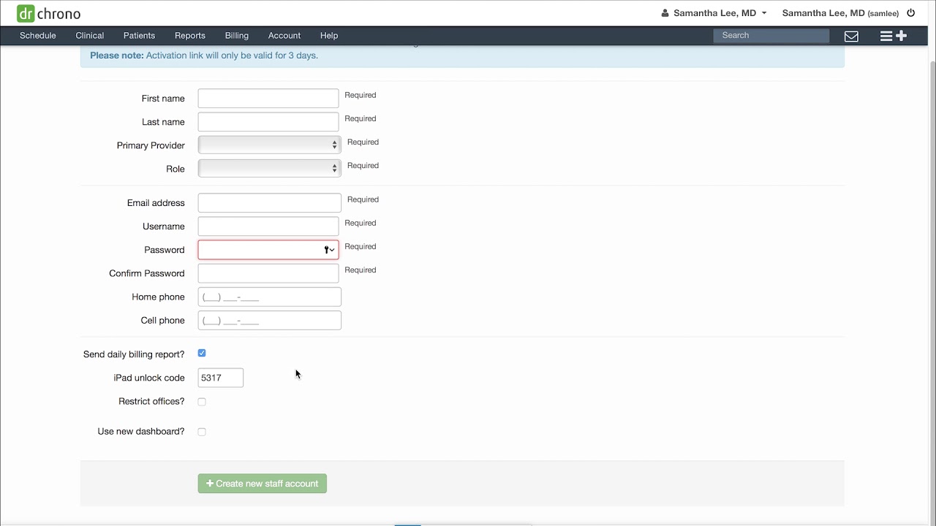Enable the Restrict offices checkbox
This screenshot has width=936, height=526.
202,402
